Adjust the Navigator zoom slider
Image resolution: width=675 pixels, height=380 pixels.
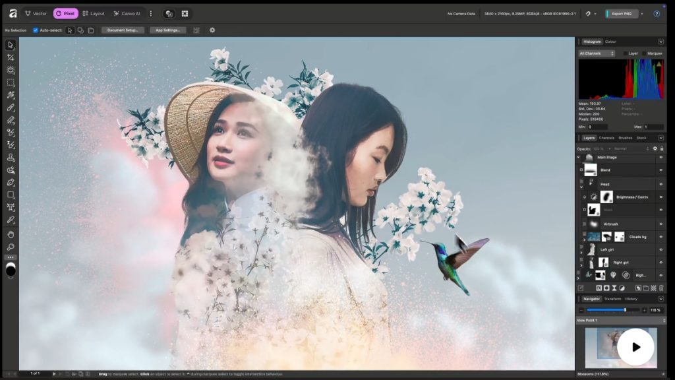point(625,310)
